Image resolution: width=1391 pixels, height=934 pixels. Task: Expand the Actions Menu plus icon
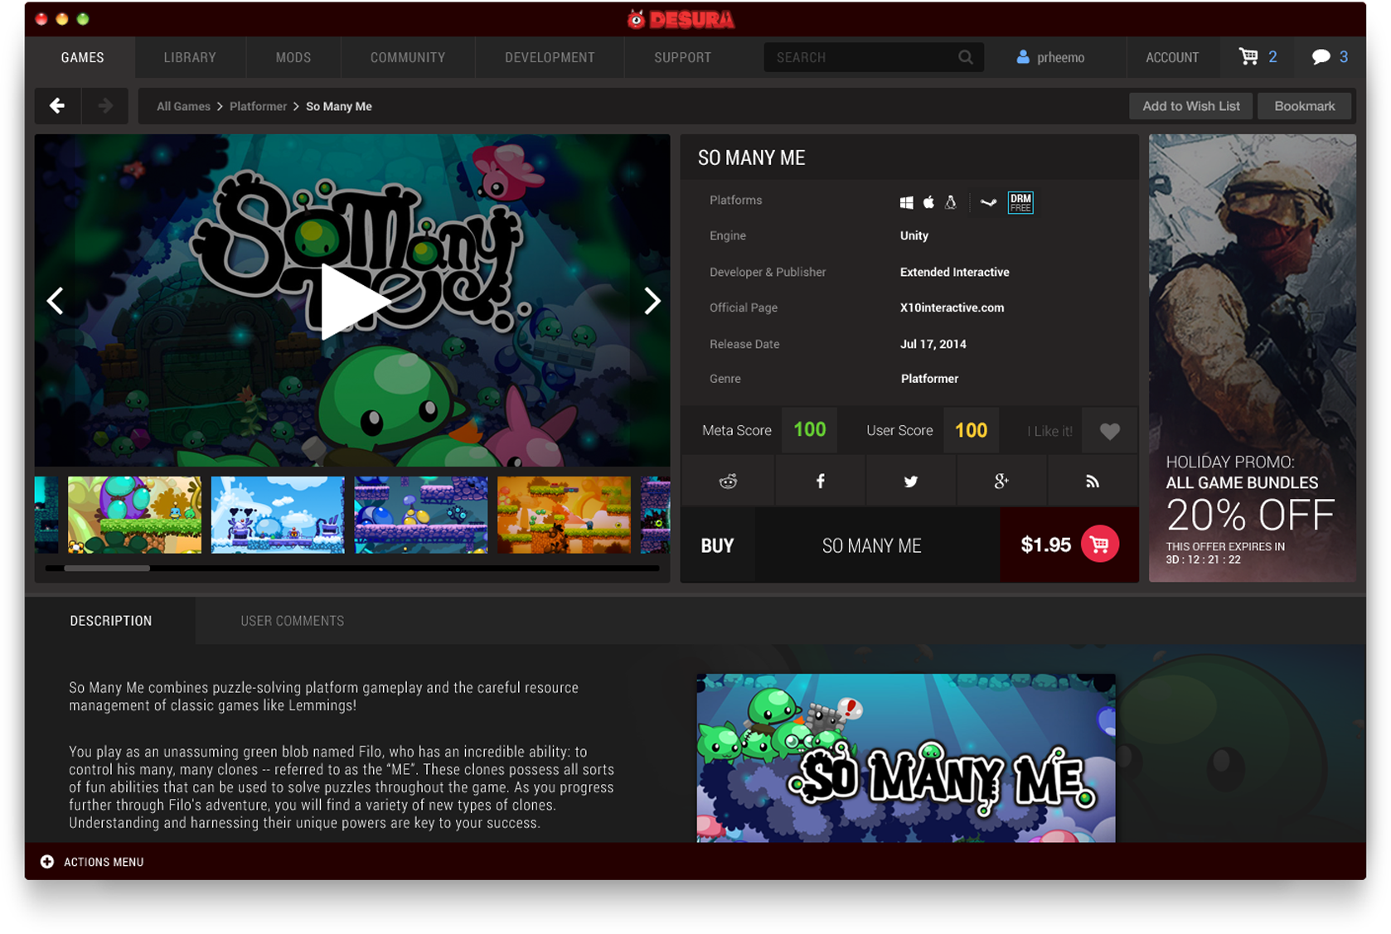pyautogui.click(x=47, y=862)
